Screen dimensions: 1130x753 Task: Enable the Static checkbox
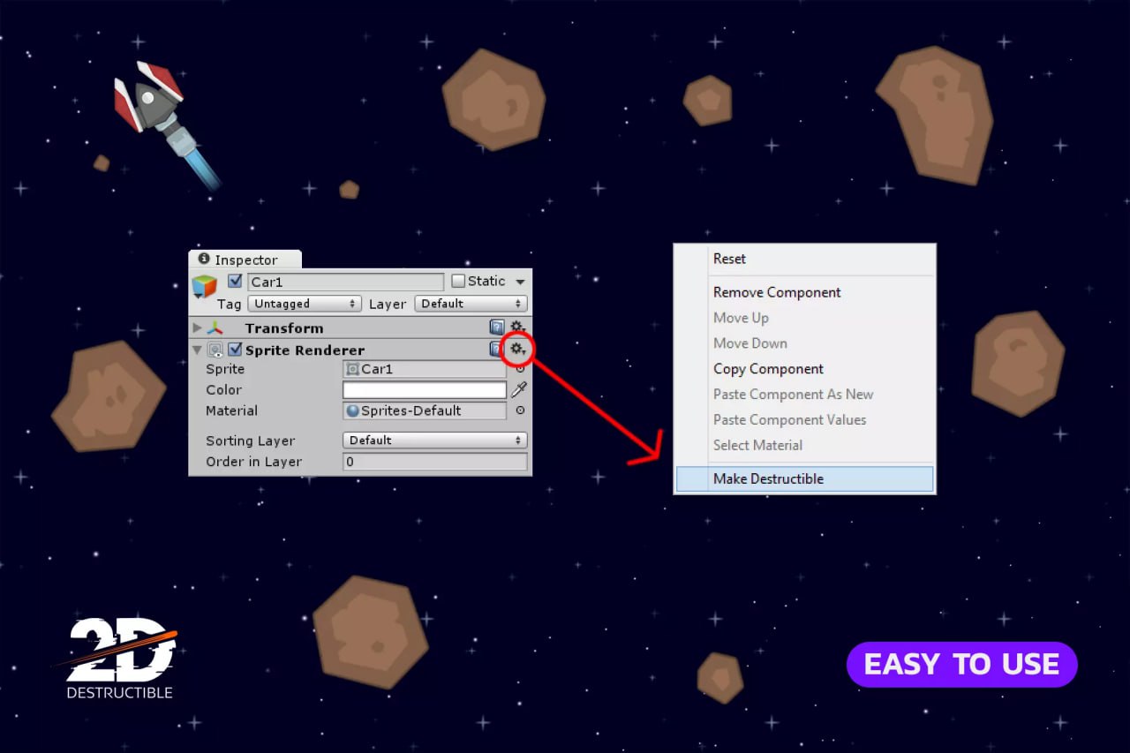click(458, 282)
